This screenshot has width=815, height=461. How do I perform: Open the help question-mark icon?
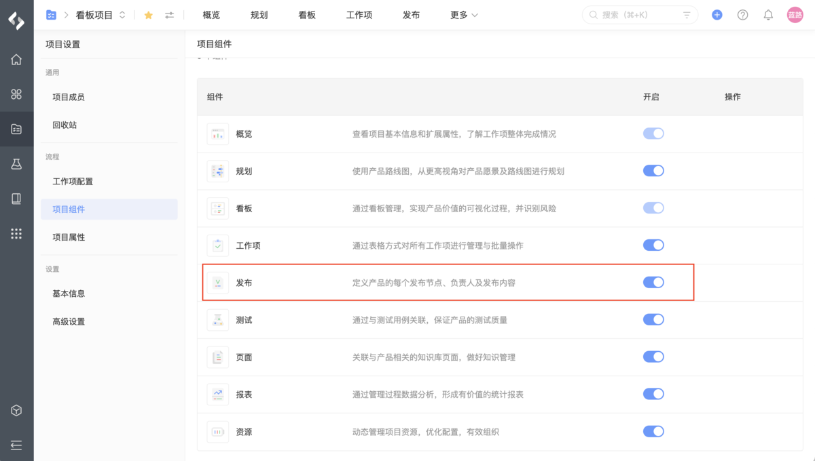[742, 14]
